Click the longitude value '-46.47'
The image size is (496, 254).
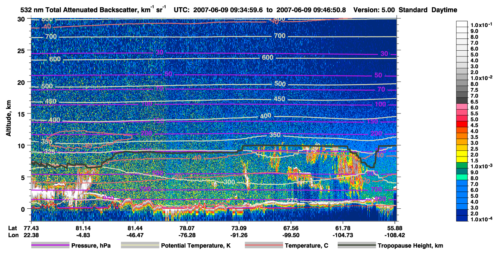click(x=135, y=235)
